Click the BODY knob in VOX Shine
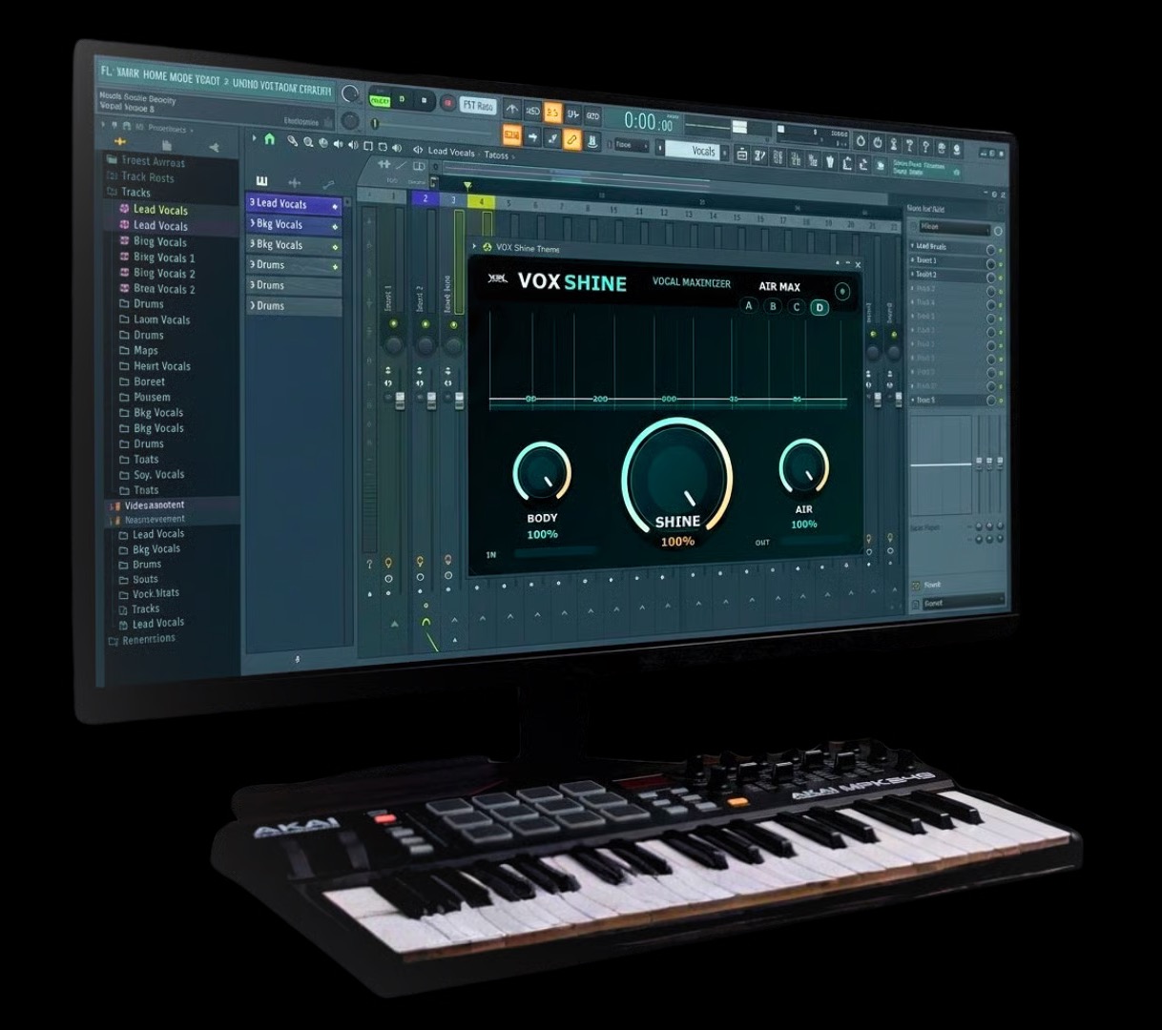Image resolution: width=1162 pixels, height=1030 pixels. pos(542,471)
